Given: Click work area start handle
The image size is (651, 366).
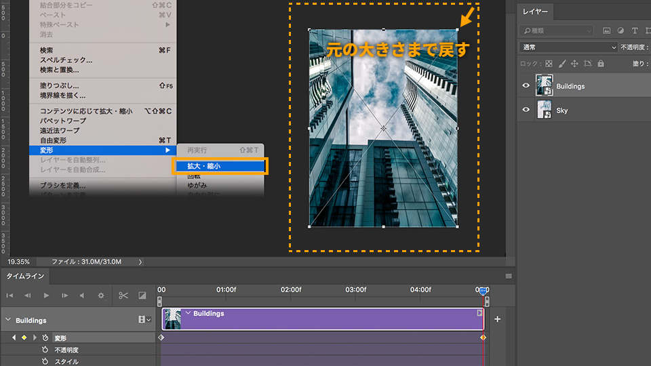Looking at the screenshot, I should tap(159, 301).
